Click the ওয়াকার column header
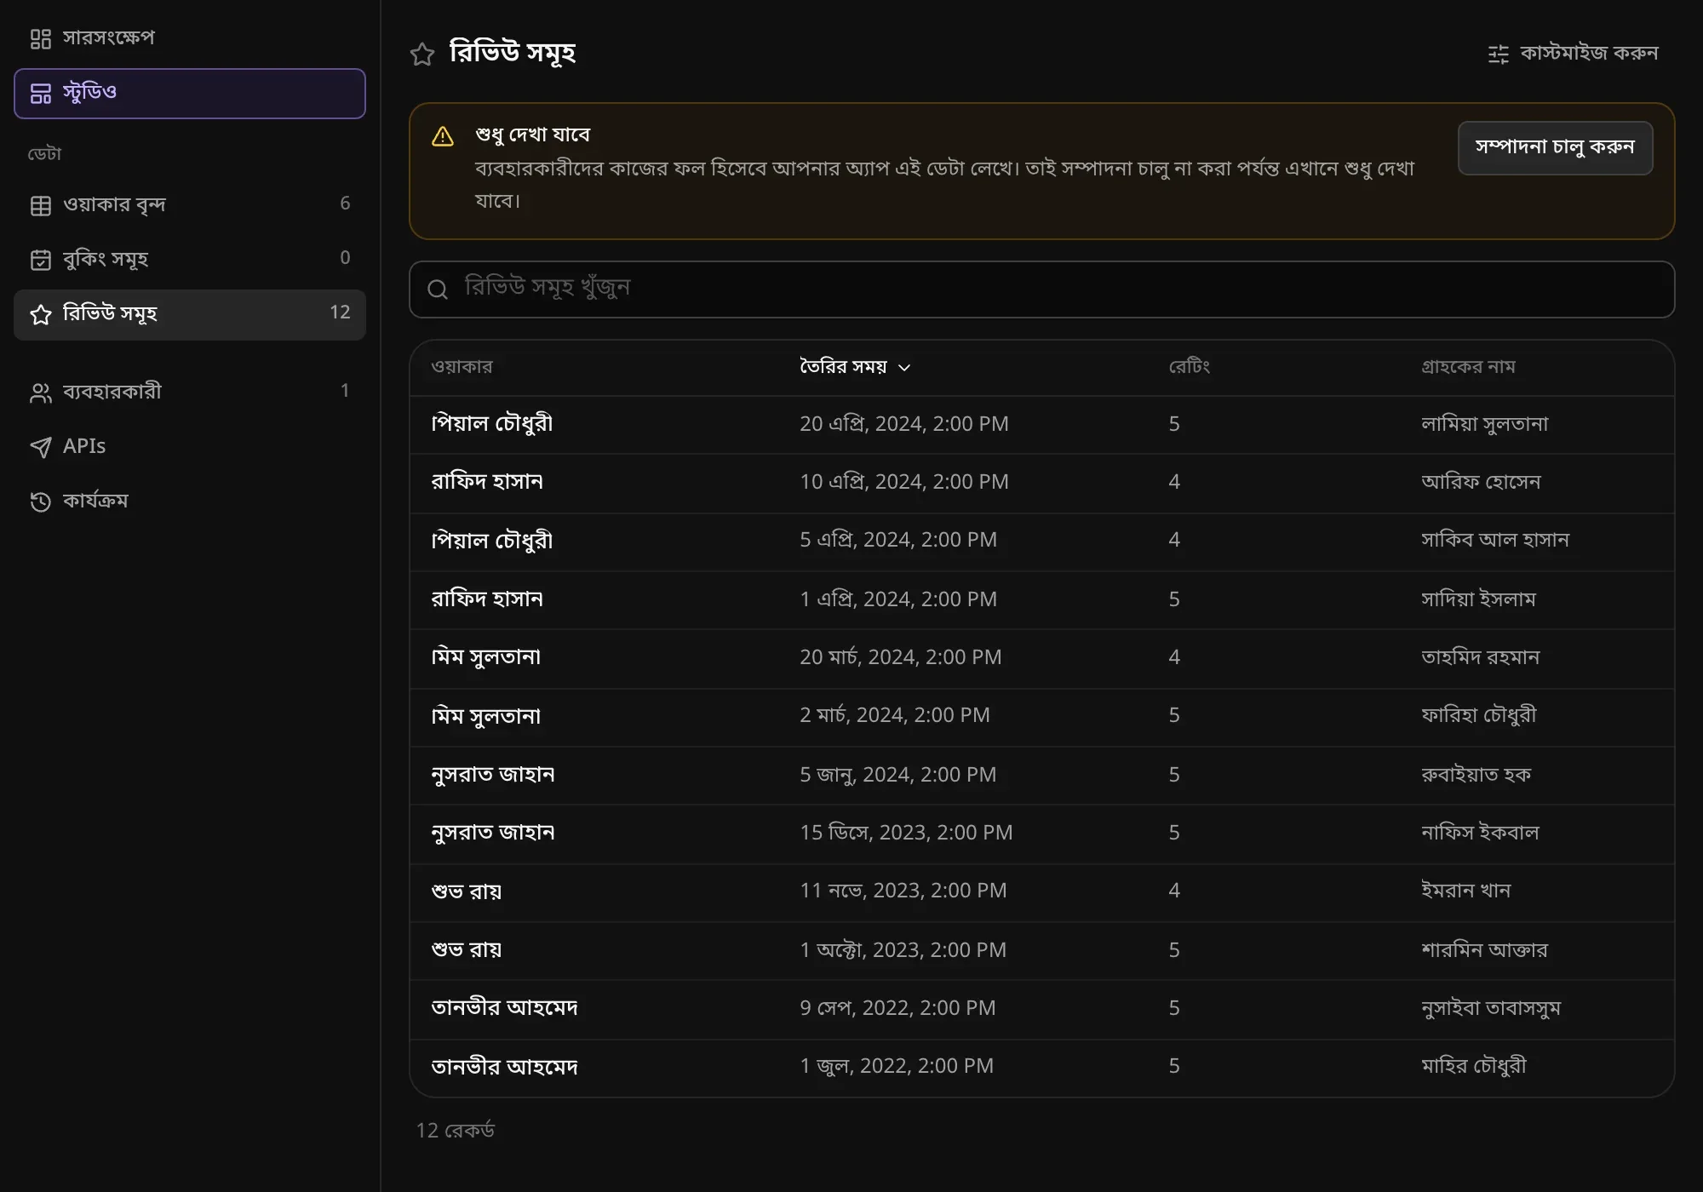Viewport: 1703px width, 1192px height. point(462,367)
